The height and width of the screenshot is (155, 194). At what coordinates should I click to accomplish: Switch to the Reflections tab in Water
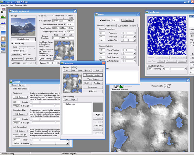111,26
